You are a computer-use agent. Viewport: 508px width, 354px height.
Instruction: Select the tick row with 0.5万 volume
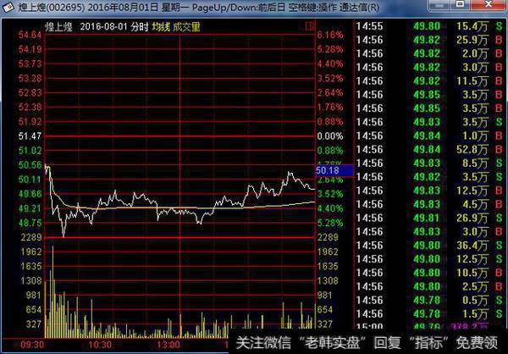coord(430,300)
